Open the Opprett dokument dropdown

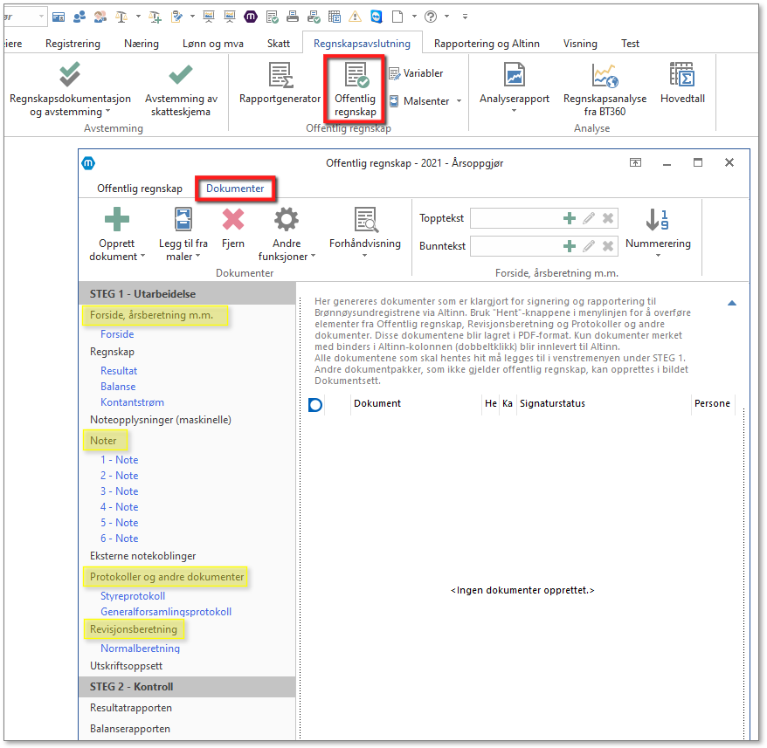(x=143, y=257)
